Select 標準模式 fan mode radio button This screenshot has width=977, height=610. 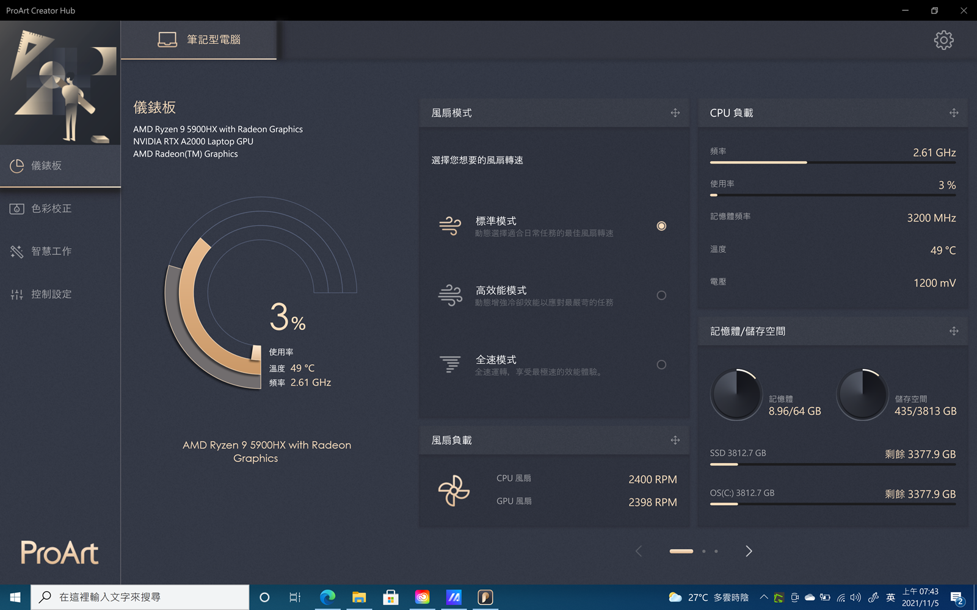661,226
